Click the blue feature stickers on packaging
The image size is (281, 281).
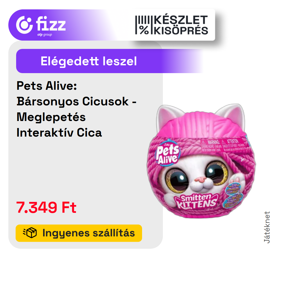coord(233,195)
